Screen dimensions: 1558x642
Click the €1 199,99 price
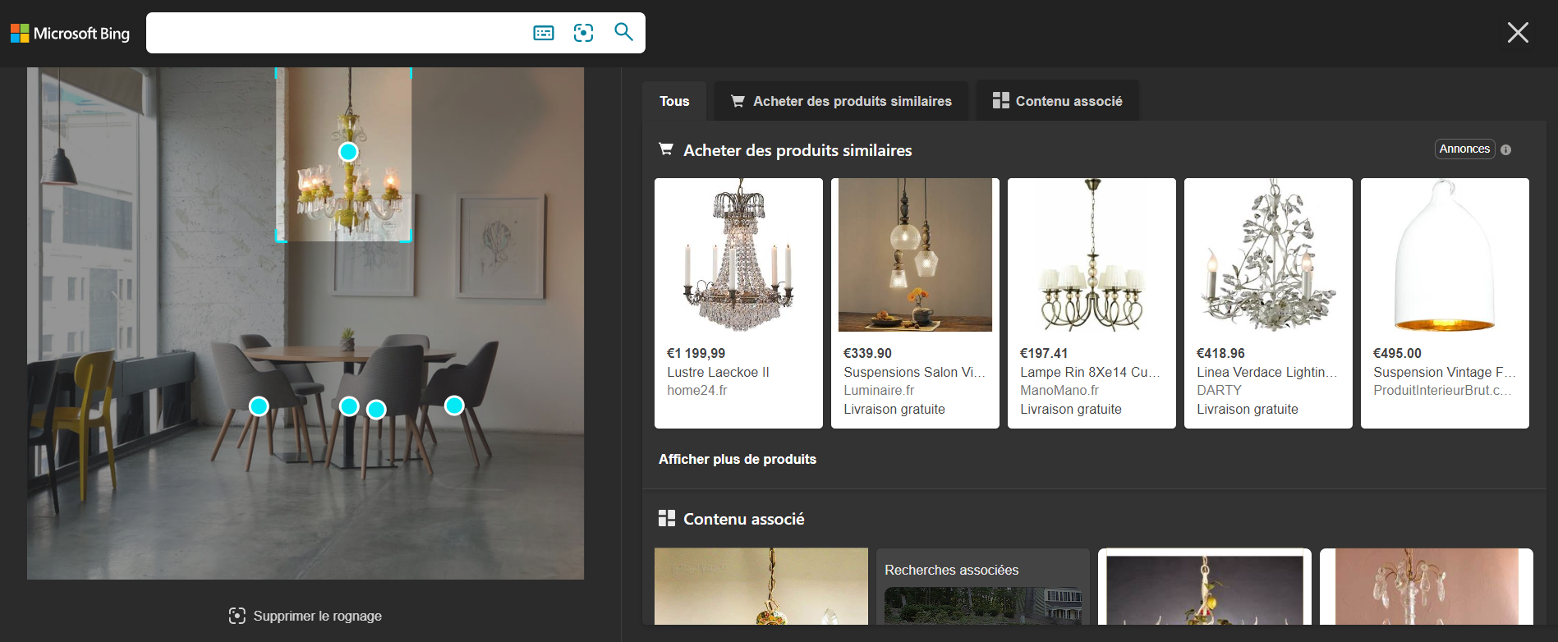point(696,353)
